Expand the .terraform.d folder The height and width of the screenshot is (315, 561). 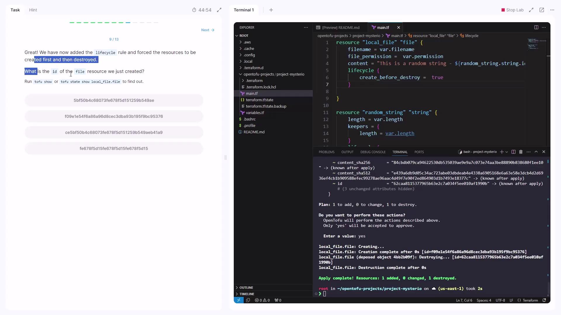[x=253, y=68]
